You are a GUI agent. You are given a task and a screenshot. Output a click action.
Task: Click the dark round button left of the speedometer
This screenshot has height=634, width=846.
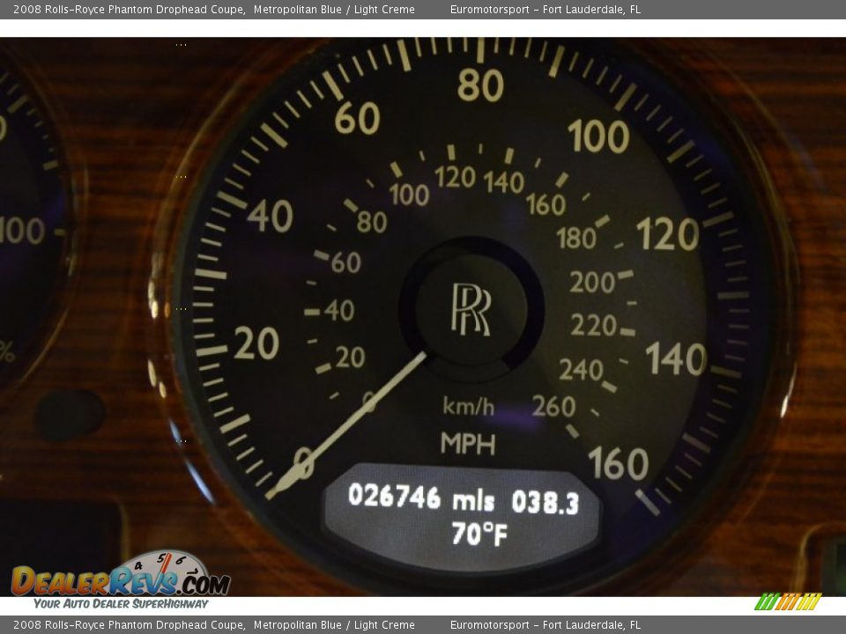tap(70, 415)
